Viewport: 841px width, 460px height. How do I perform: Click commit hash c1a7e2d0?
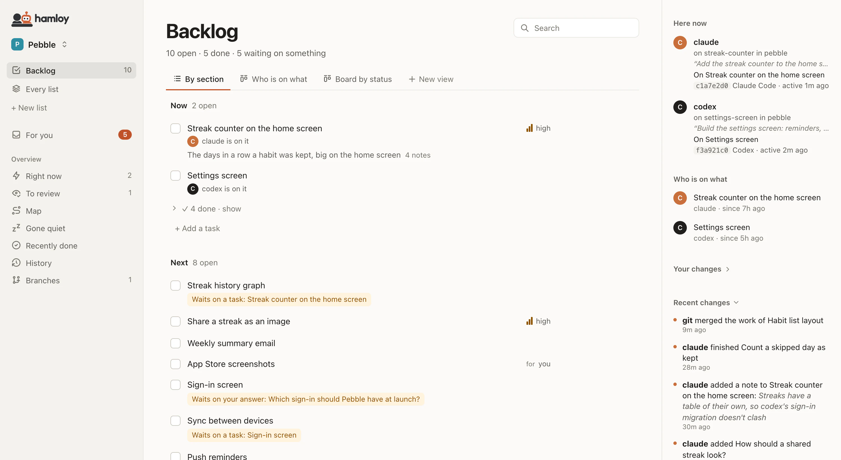712,86
